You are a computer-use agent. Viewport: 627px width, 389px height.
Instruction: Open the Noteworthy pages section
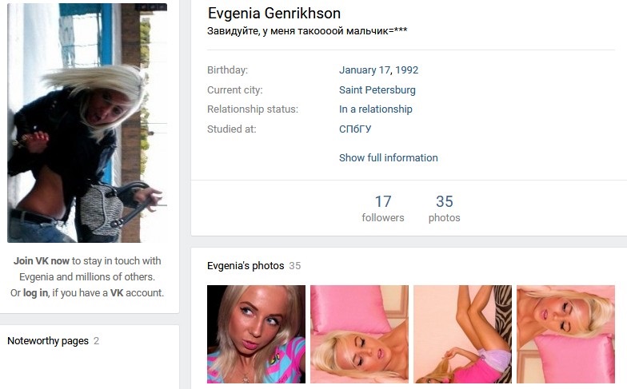[48, 340]
